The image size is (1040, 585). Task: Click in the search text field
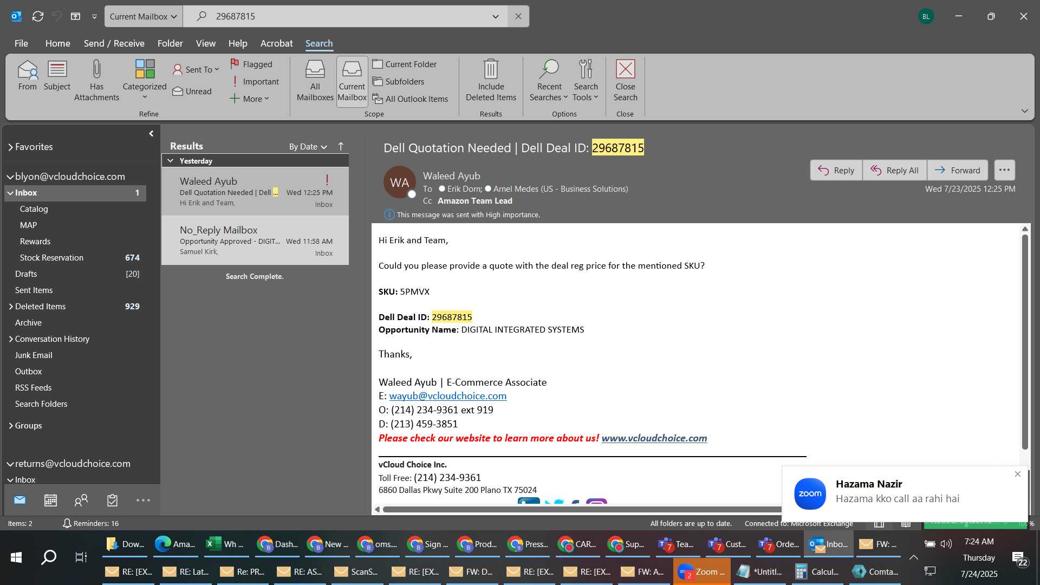(347, 16)
